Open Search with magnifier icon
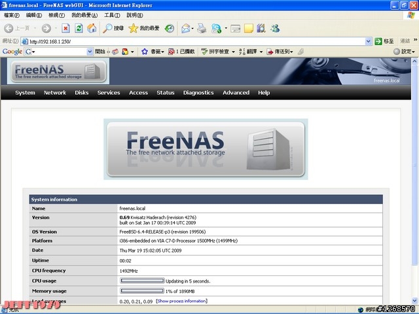 (x=113, y=28)
